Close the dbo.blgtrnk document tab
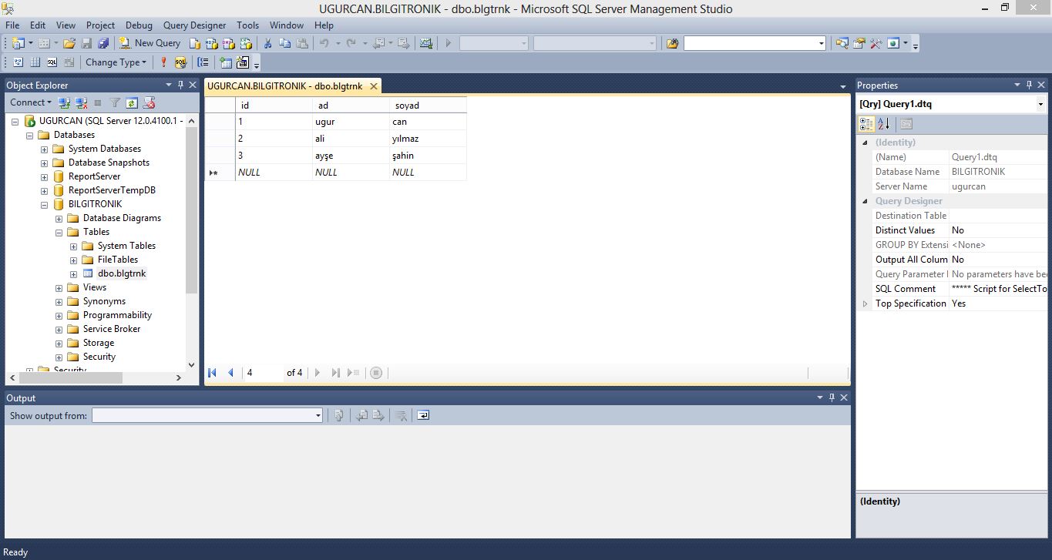 click(x=374, y=86)
